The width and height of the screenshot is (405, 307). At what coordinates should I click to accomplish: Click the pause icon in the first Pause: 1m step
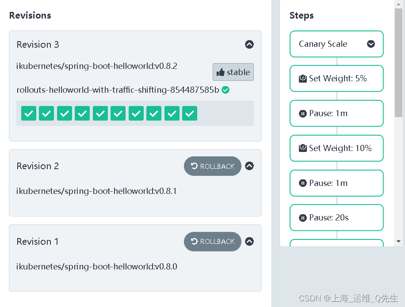[303, 114]
